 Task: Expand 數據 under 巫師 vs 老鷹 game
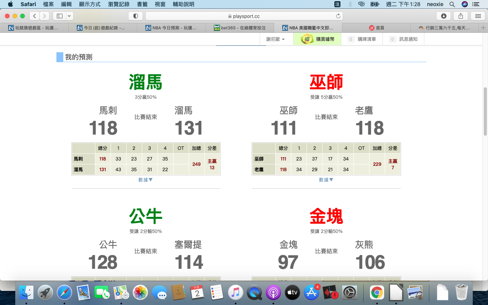click(x=326, y=180)
